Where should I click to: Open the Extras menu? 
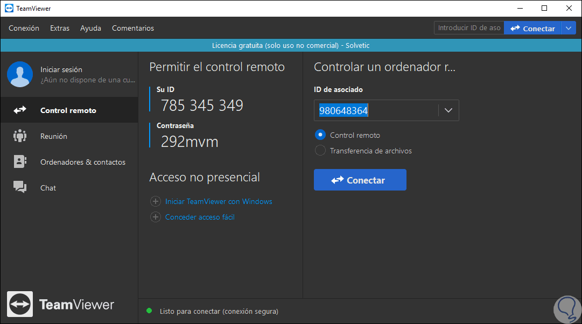[60, 28]
